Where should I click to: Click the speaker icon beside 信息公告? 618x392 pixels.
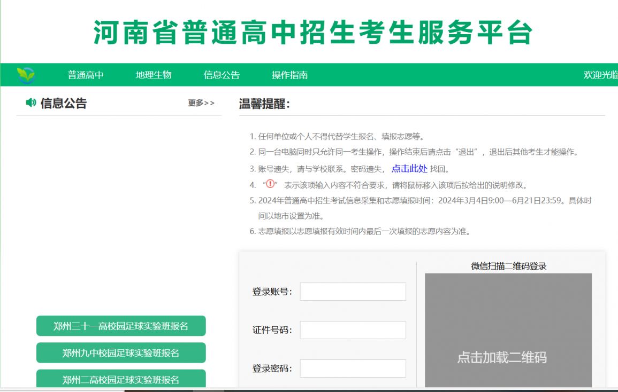click(x=32, y=102)
